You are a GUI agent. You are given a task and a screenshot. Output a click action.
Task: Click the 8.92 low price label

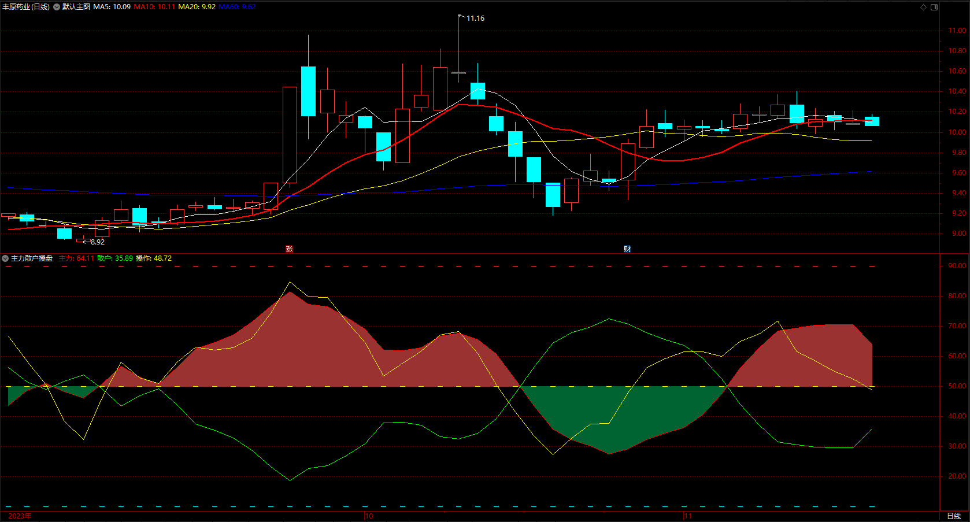pos(98,242)
